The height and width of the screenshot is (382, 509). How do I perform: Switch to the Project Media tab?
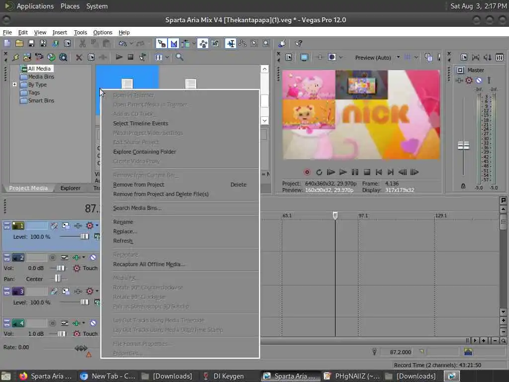tap(28, 188)
